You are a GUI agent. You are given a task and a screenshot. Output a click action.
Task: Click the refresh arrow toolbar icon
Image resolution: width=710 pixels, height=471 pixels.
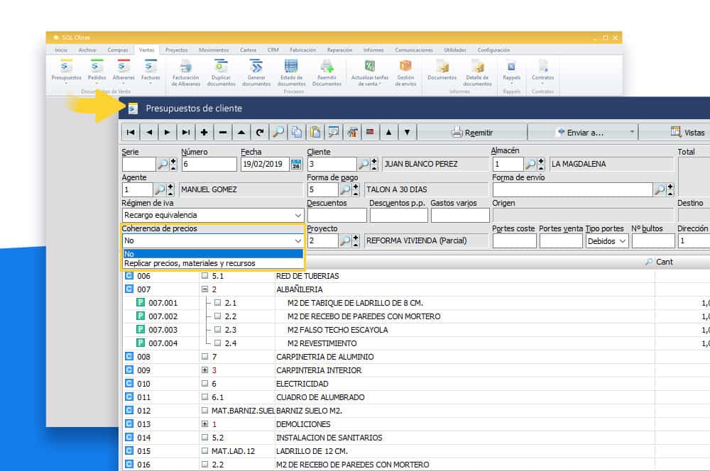click(x=261, y=132)
